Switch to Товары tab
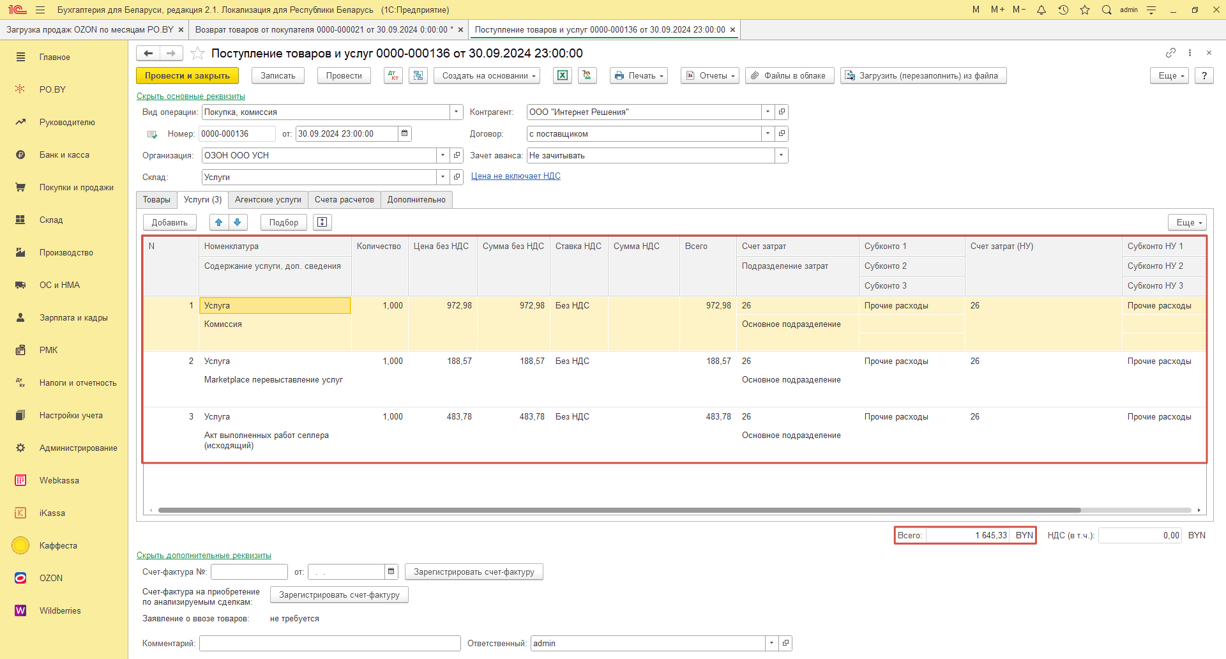The width and height of the screenshot is (1226, 659). pyautogui.click(x=156, y=199)
